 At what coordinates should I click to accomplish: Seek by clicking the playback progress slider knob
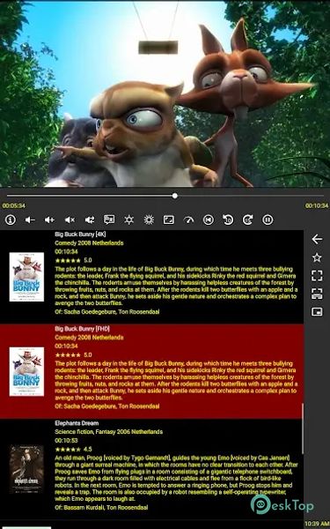(175, 196)
